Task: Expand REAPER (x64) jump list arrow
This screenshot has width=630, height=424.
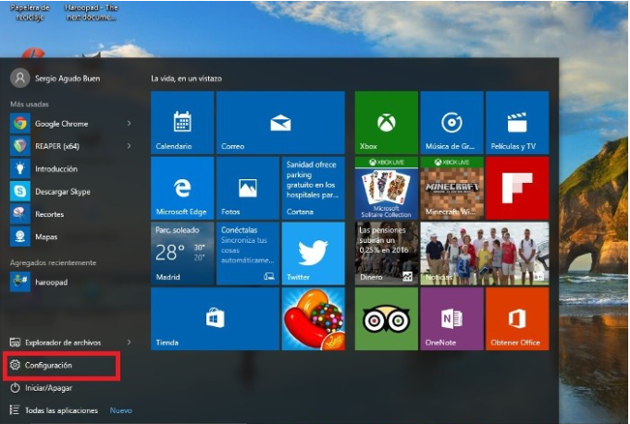Action: (x=129, y=146)
